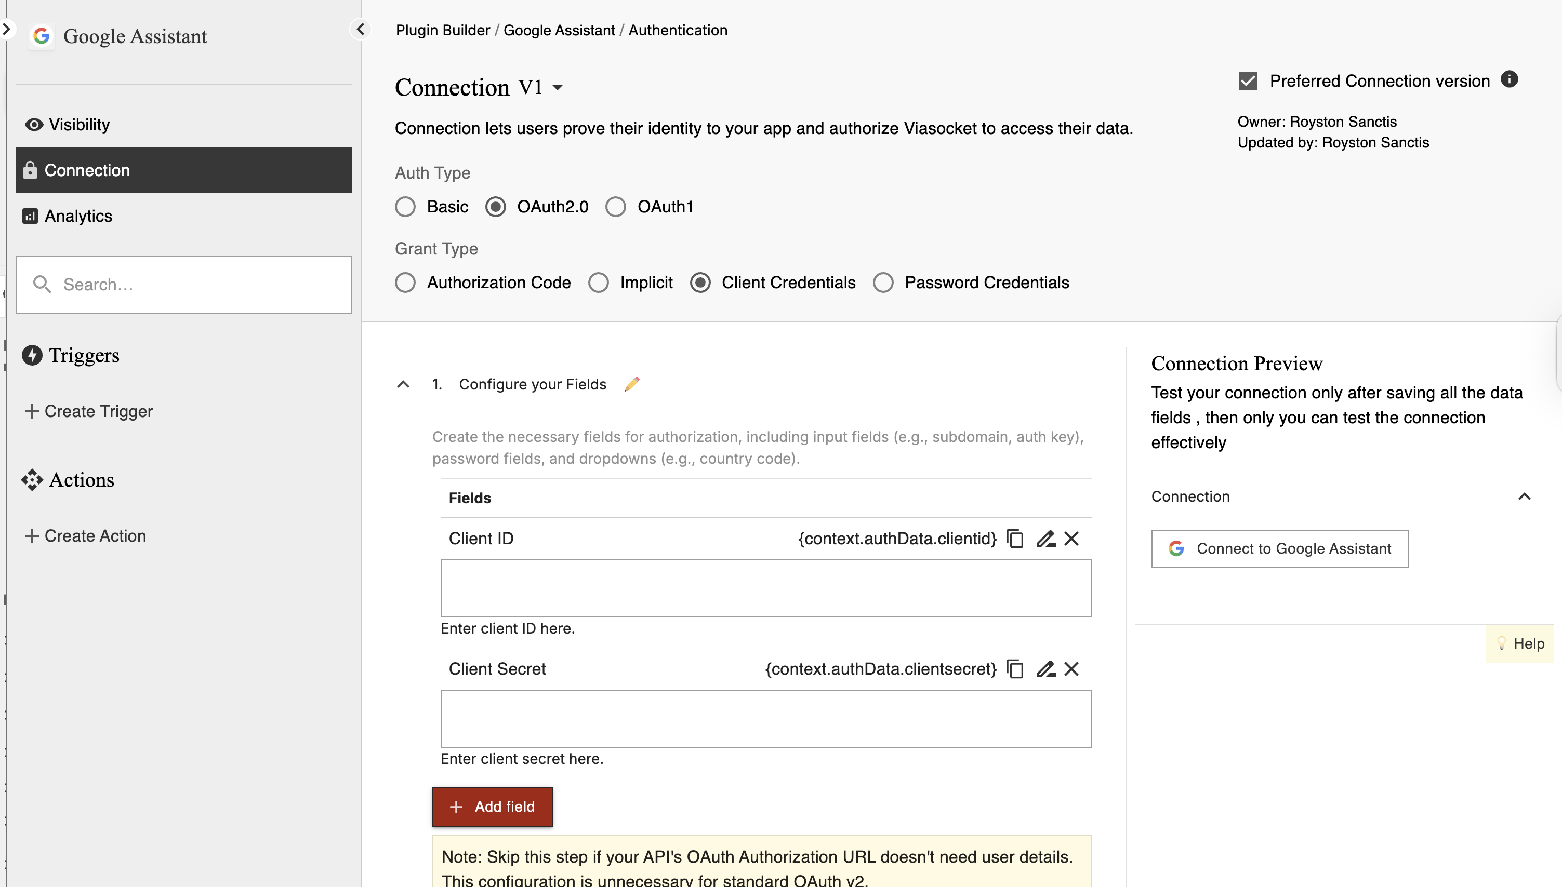Open the Connection V1 version dropdown
The width and height of the screenshot is (1562, 887).
click(557, 88)
